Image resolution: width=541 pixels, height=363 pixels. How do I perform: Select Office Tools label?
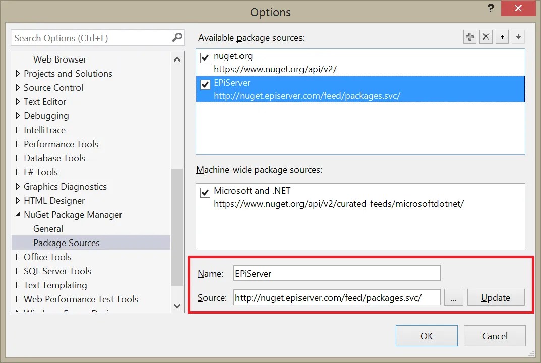click(47, 257)
